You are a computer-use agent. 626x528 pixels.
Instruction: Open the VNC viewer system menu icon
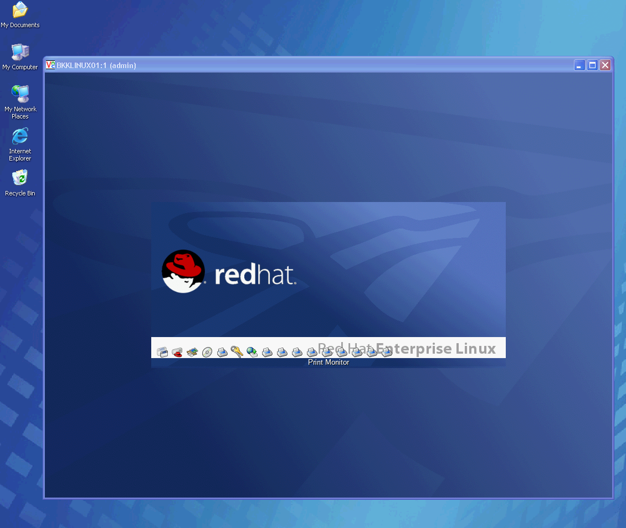50,65
